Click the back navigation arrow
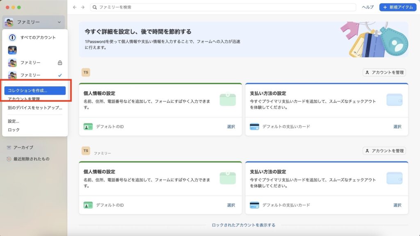The width and height of the screenshot is (420, 236). tap(75, 7)
